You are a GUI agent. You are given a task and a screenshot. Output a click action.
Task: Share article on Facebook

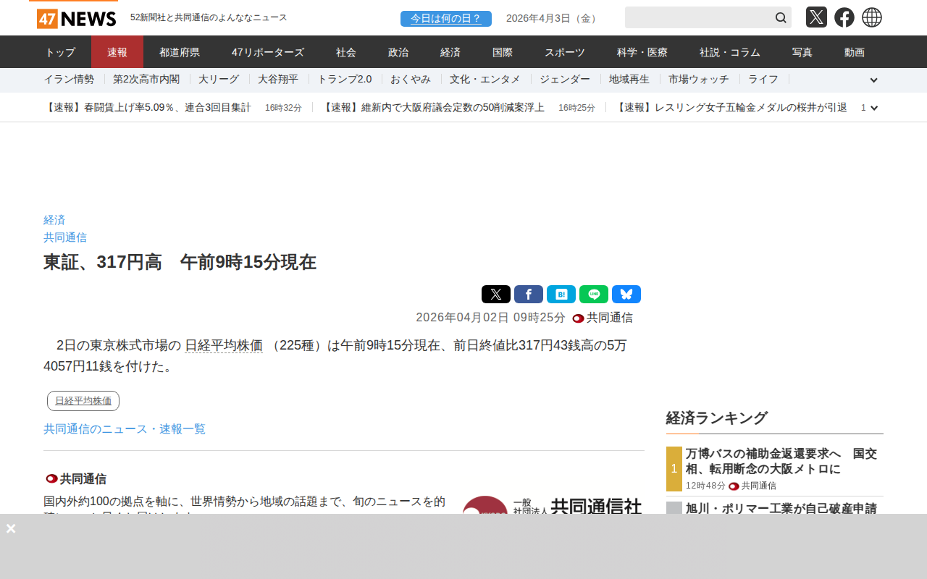click(528, 295)
